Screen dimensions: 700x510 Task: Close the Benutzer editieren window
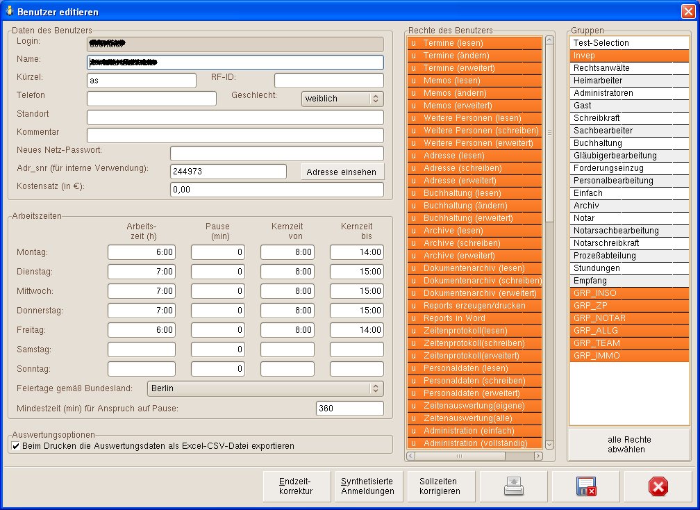pyautogui.click(x=688, y=11)
